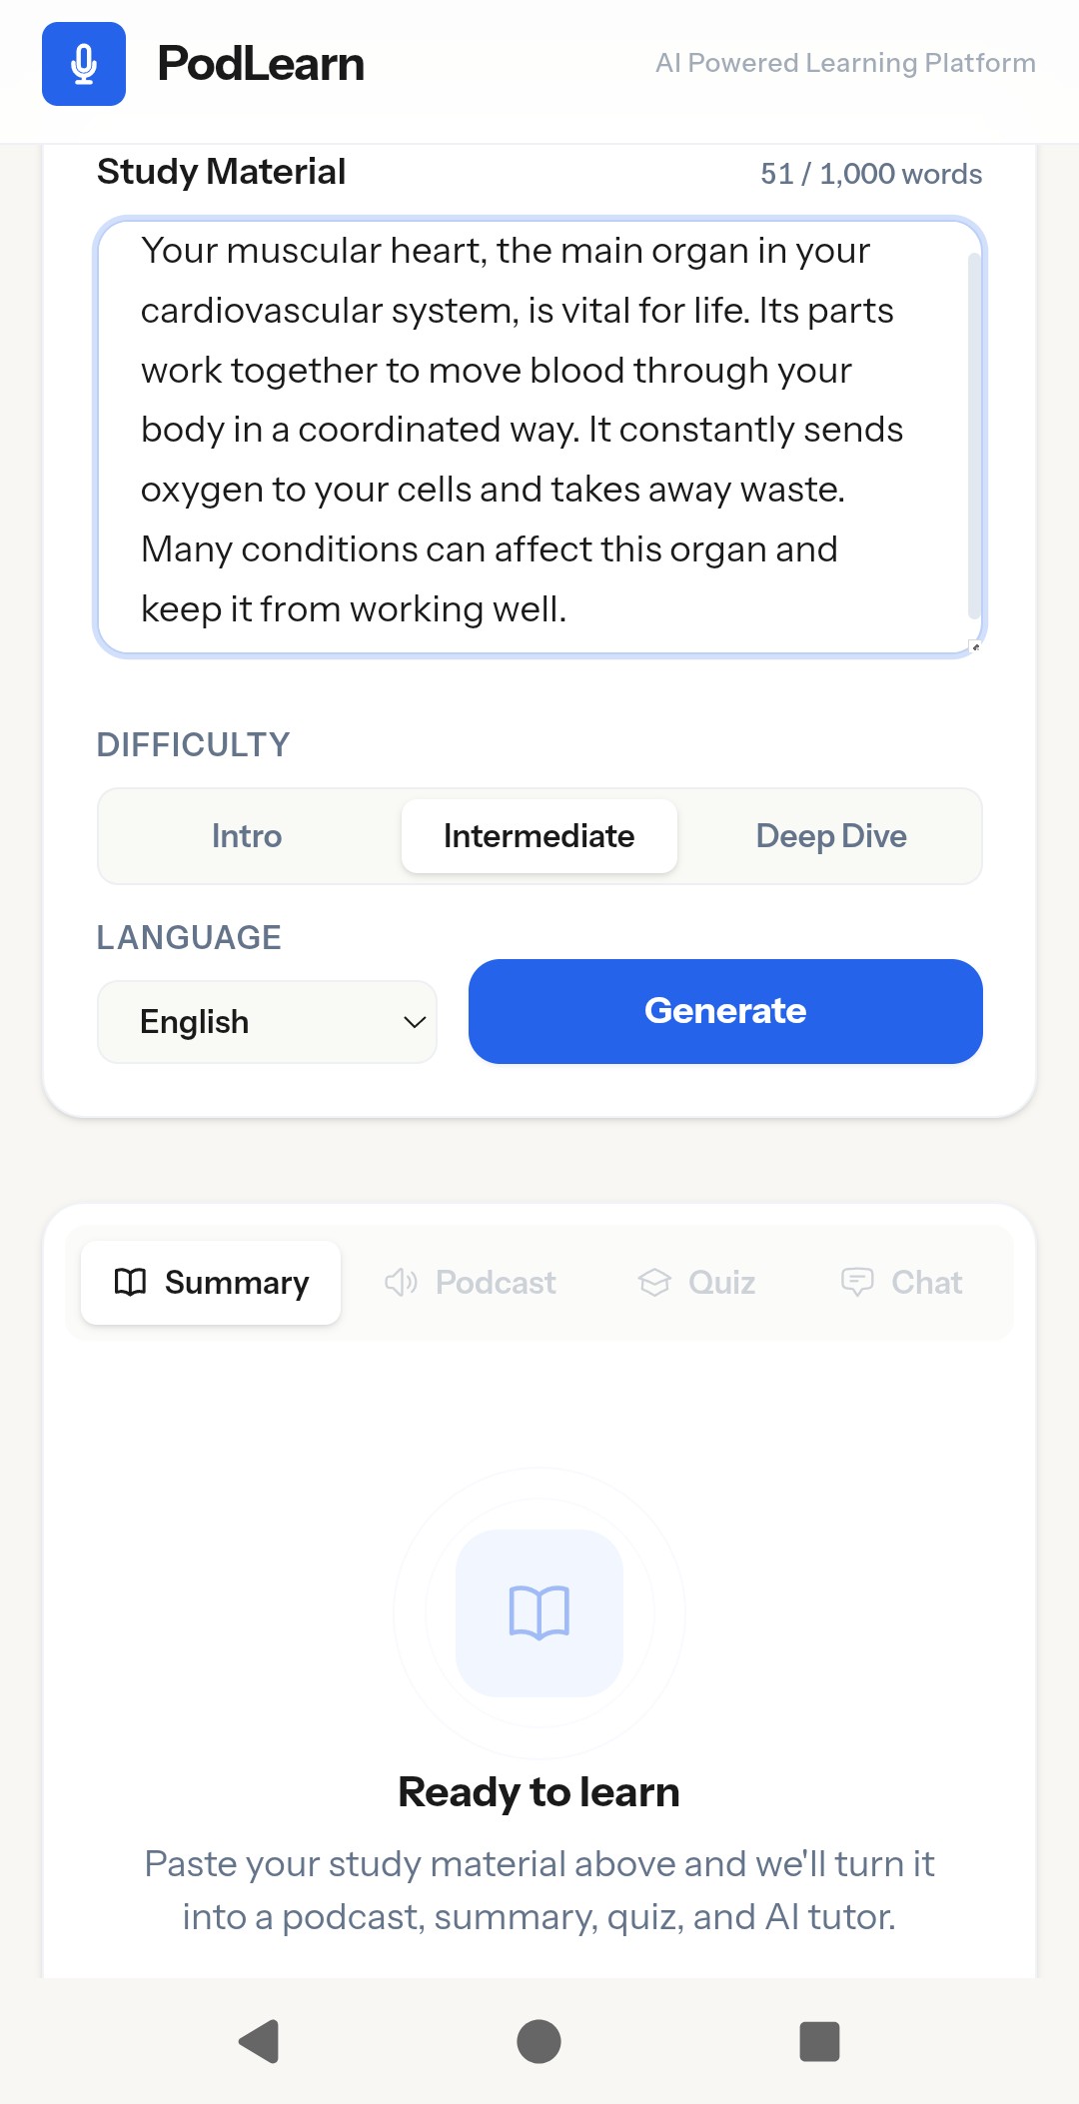Screen dimensions: 1079x2104
Task: Switch to the Podcast tab
Action: pyautogui.click(x=471, y=1282)
